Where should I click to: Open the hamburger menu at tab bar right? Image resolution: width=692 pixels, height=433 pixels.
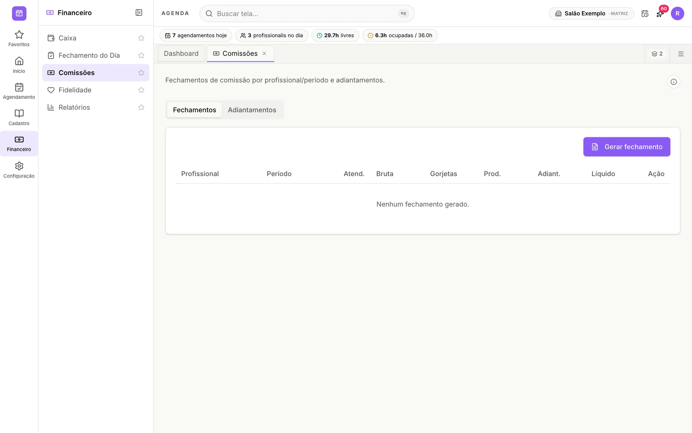pyautogui.click(x=680, y=54)
